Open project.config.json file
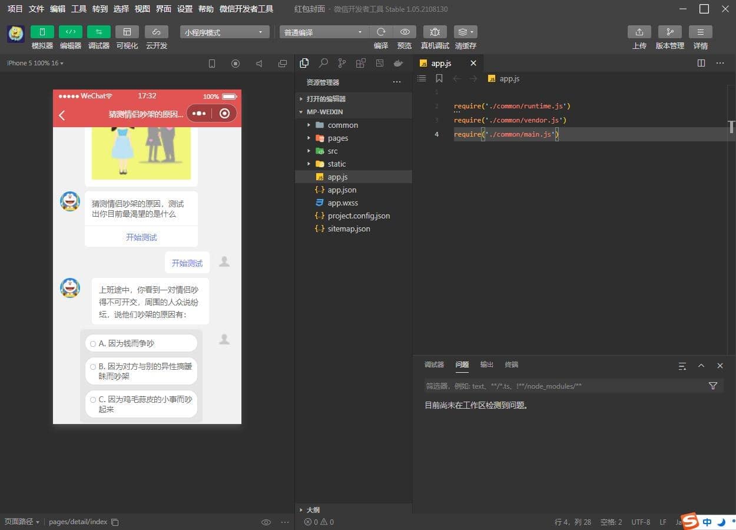This screenshot has width=736, height=530. point(359,216)
